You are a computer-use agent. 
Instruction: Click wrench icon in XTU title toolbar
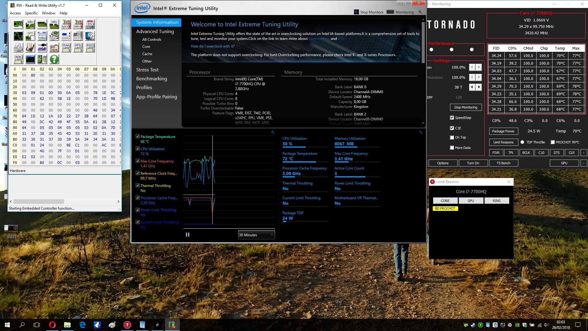(x=420, y=12)
